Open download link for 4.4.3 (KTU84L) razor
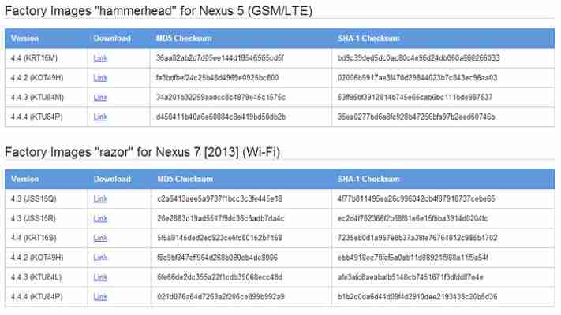The image size is (561, 315). tap(100, 277)
